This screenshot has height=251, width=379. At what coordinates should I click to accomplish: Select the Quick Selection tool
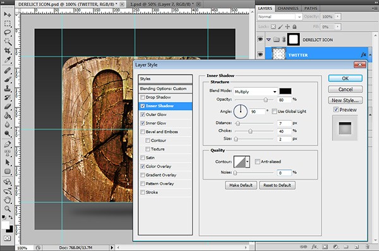pos(8,42)
